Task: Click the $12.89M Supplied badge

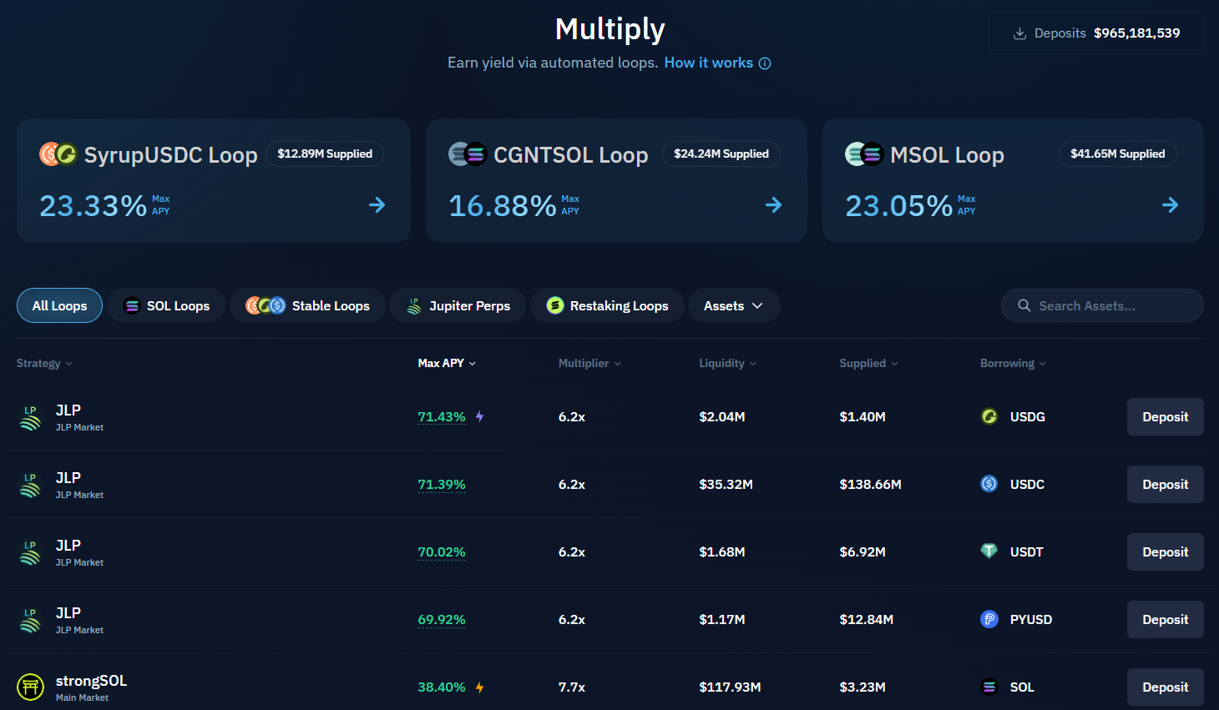Action: click(x=325, y=154)
